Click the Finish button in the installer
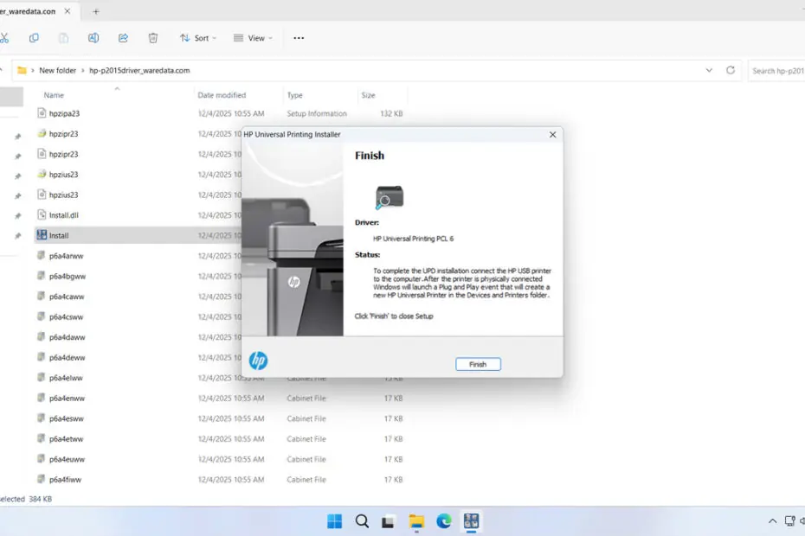 (478, 364)
